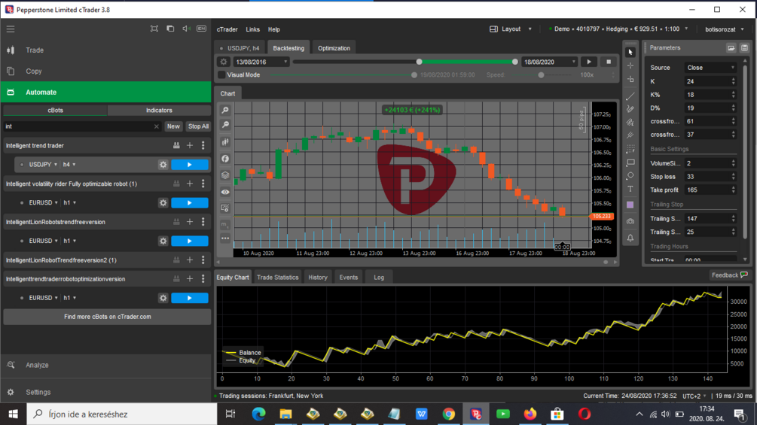
Task: Open the hamburger menu in left panel
Action: click(x=11, y=29)
